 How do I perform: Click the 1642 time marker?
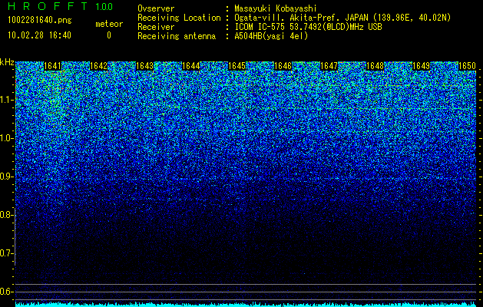coord(98,66)
